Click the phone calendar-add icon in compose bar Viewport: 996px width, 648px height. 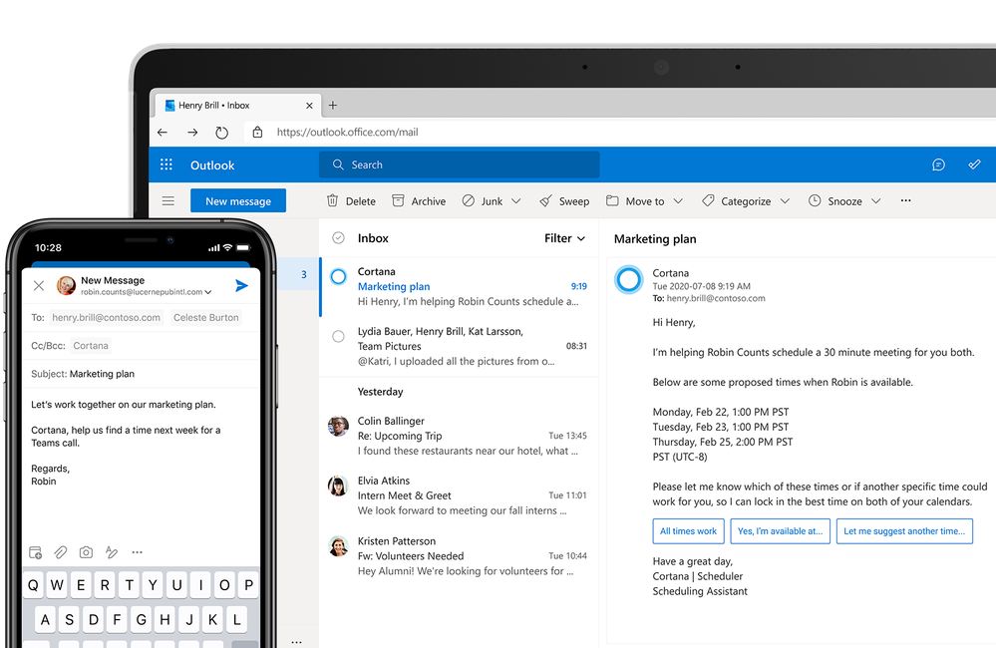click(x=36, y=552)
